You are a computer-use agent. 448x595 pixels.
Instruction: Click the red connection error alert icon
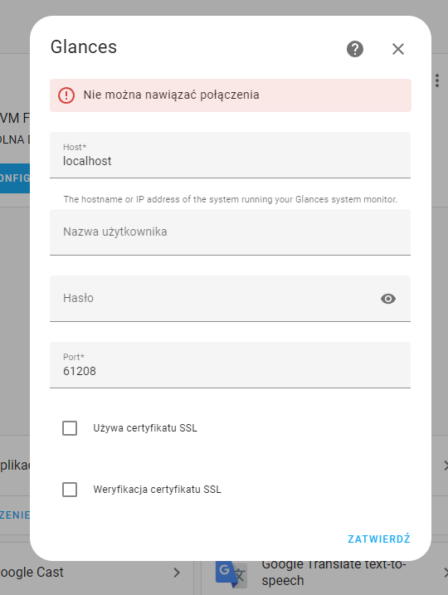[66, 95]
